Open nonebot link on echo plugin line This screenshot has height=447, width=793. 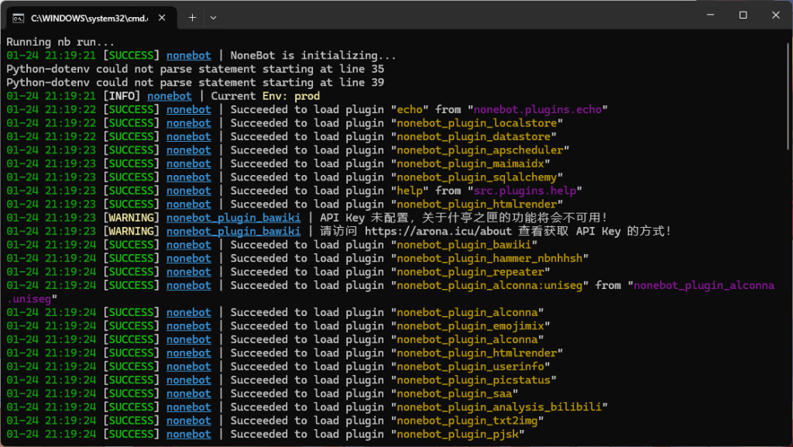[189, 110]
